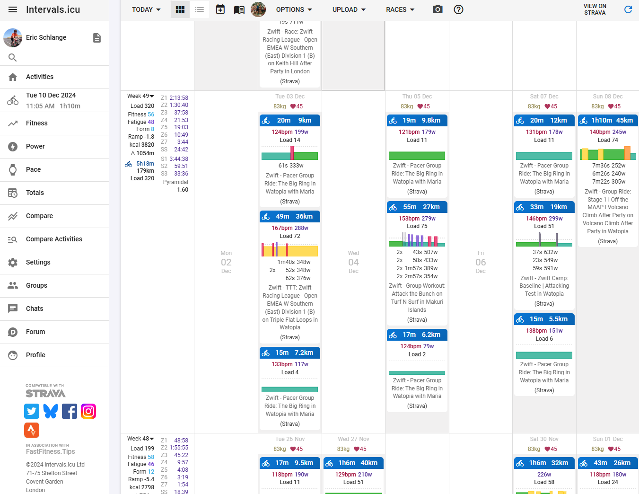Open the UPLOAD menu

(x=349, y=9)
